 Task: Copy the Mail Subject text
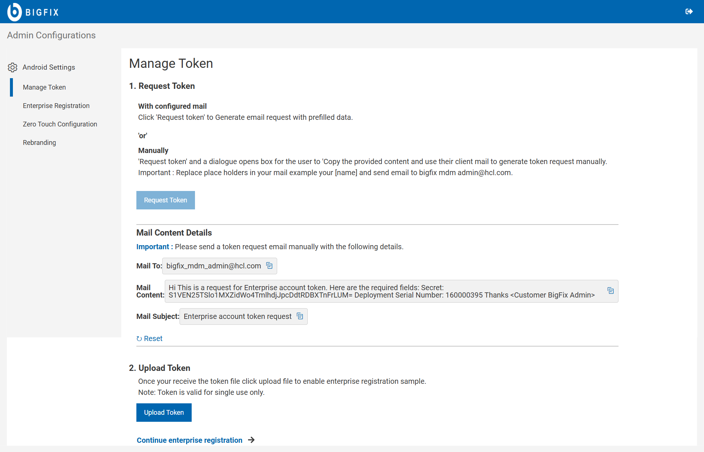coord(300,316)
